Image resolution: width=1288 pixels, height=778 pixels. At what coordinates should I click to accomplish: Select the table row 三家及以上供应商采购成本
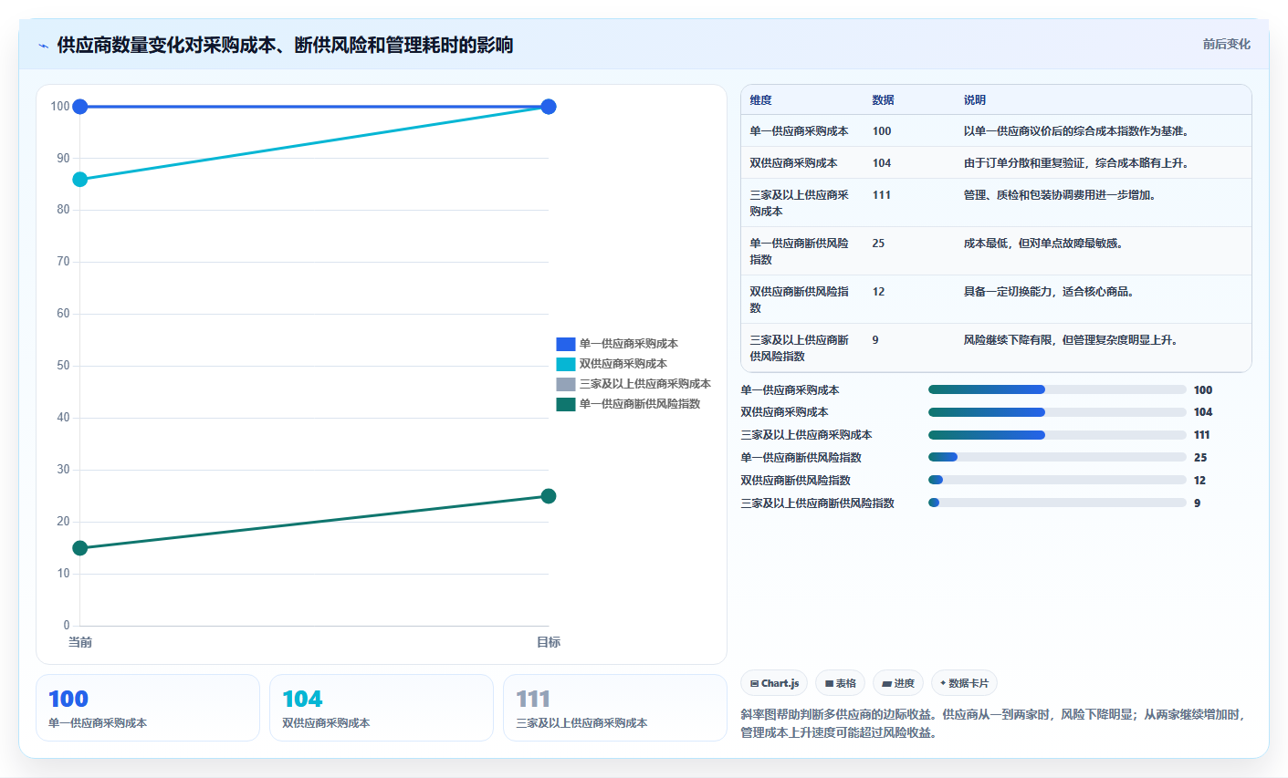click(996, 202)
